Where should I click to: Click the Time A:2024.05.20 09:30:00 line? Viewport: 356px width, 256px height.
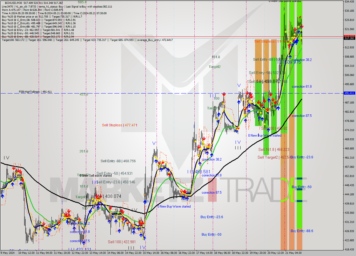(55, 13)
